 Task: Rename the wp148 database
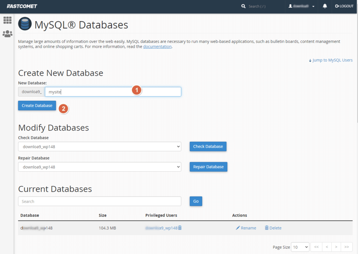[246, 228]
